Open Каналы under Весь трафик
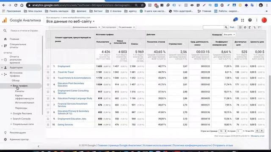This screenshot has width=271, height=152. pyautogui.click(x=19, y=91)
